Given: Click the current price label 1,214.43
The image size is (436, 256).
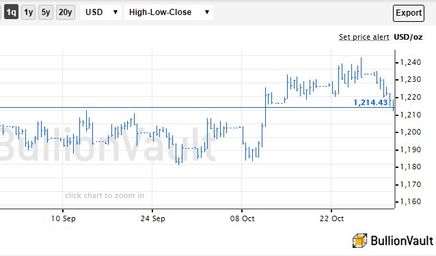Looking at the screenshot, I should point(370,102).
